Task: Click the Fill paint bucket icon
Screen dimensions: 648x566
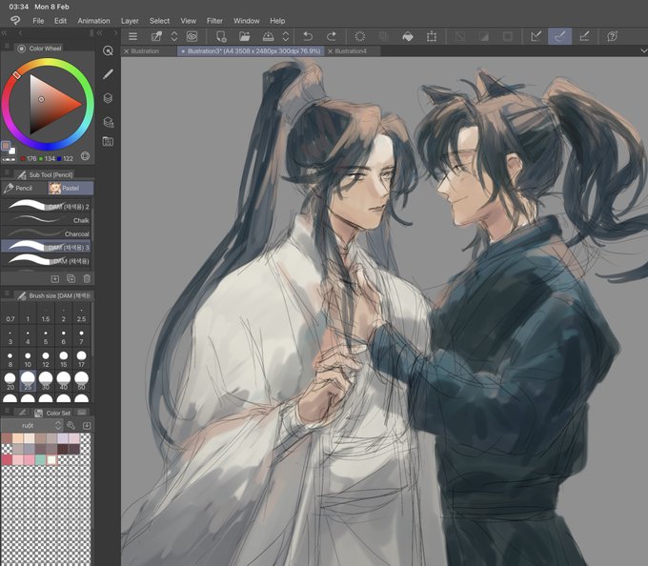Action: (408, 36)
